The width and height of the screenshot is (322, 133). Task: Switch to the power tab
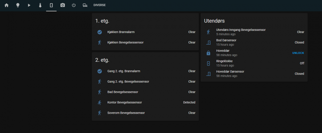[74, 5]
